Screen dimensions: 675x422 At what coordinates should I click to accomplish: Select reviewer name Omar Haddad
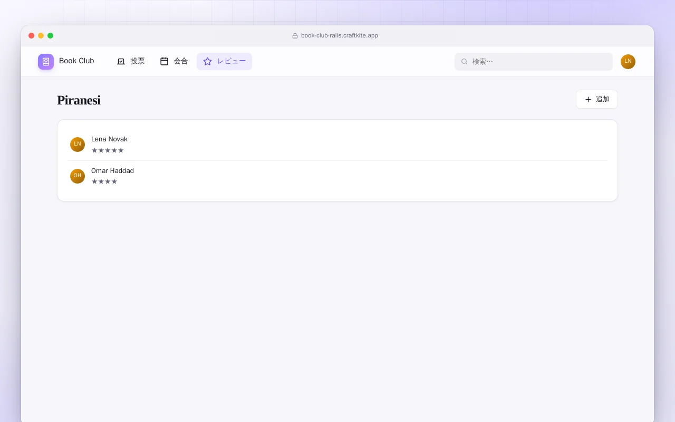pyautogui.click(x=112, y=171)
